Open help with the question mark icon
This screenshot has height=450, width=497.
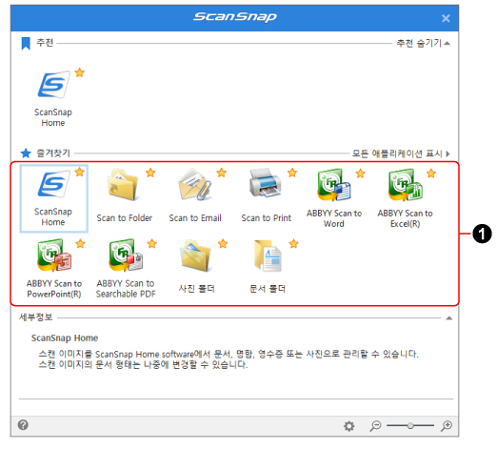pyautogui.click(x=23, y=425)
